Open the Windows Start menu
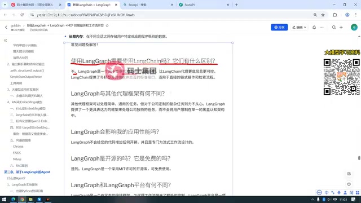The width and height of the screenshot is (361, 203). click(4, 199)
